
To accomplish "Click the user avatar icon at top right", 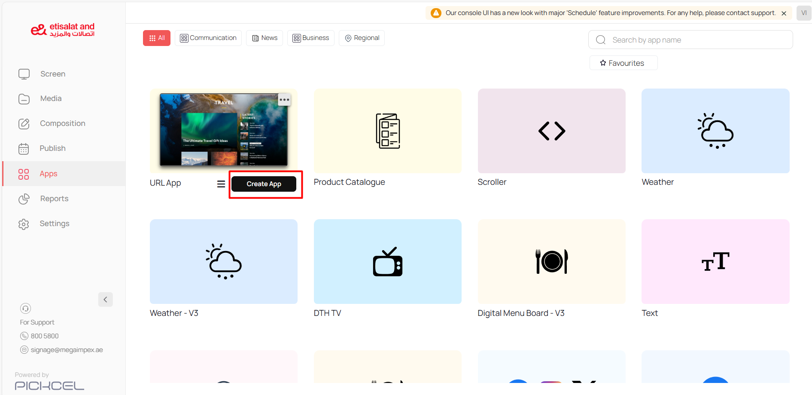I will coord(803,13).
